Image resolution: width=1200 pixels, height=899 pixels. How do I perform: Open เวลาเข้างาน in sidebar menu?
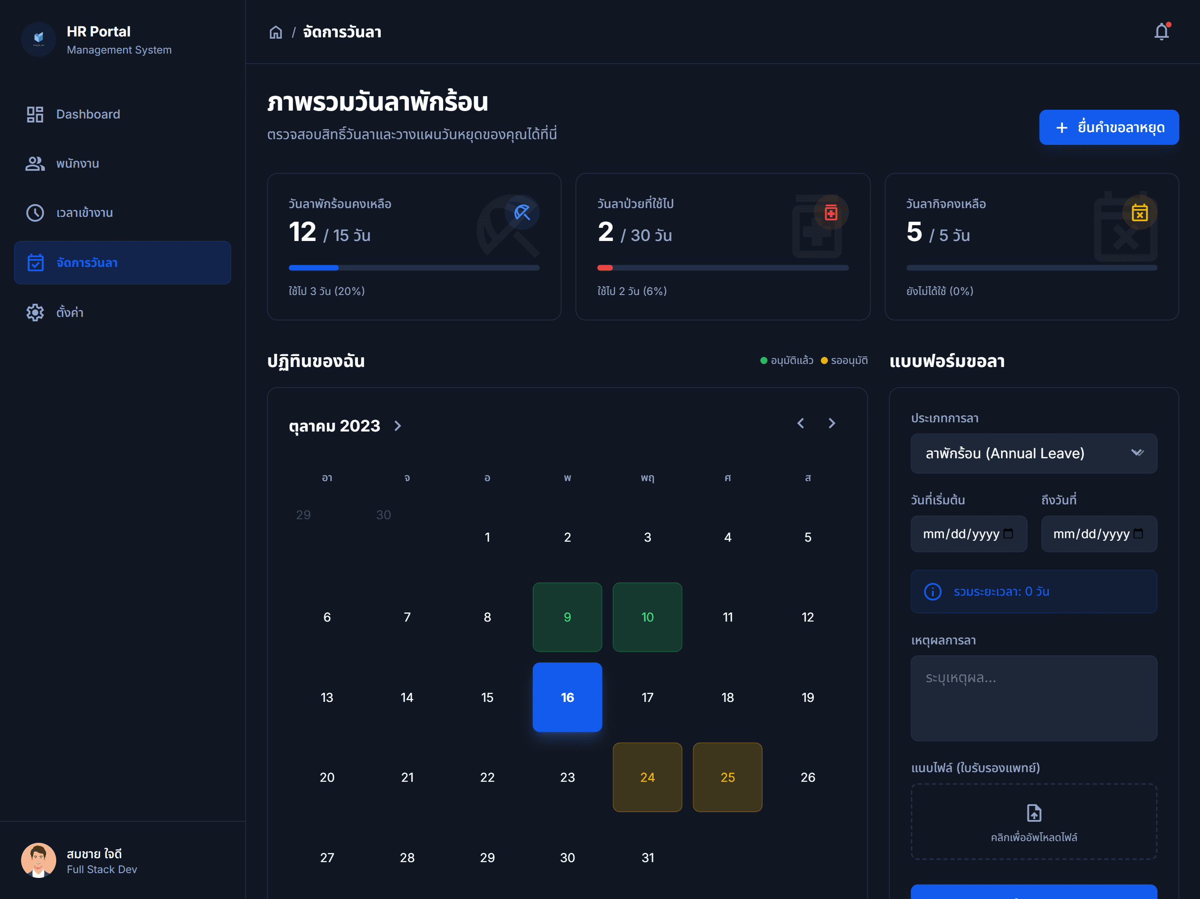[x=85, y=212]
